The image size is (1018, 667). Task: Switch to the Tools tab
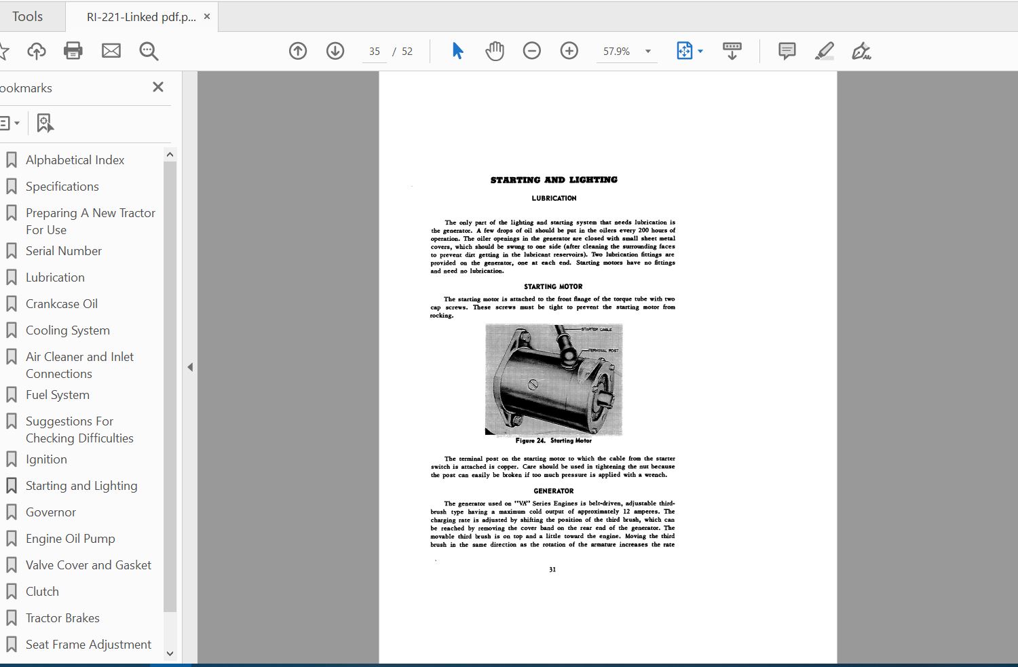[27, 16]
